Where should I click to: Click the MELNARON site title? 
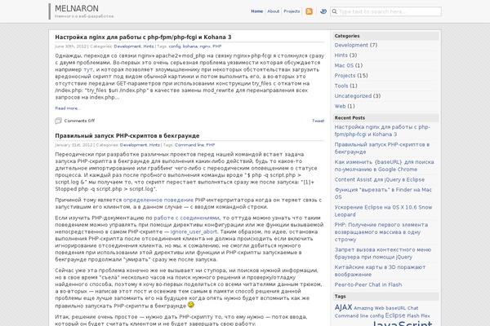point(77,8)
